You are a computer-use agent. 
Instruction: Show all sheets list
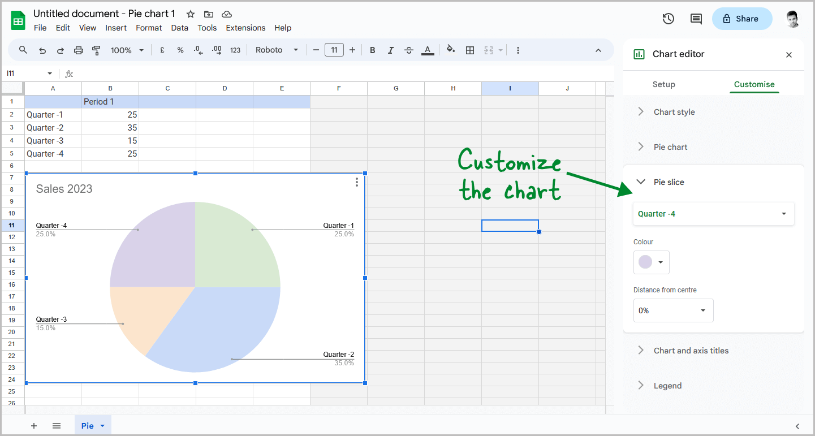(x=57, y=426)
